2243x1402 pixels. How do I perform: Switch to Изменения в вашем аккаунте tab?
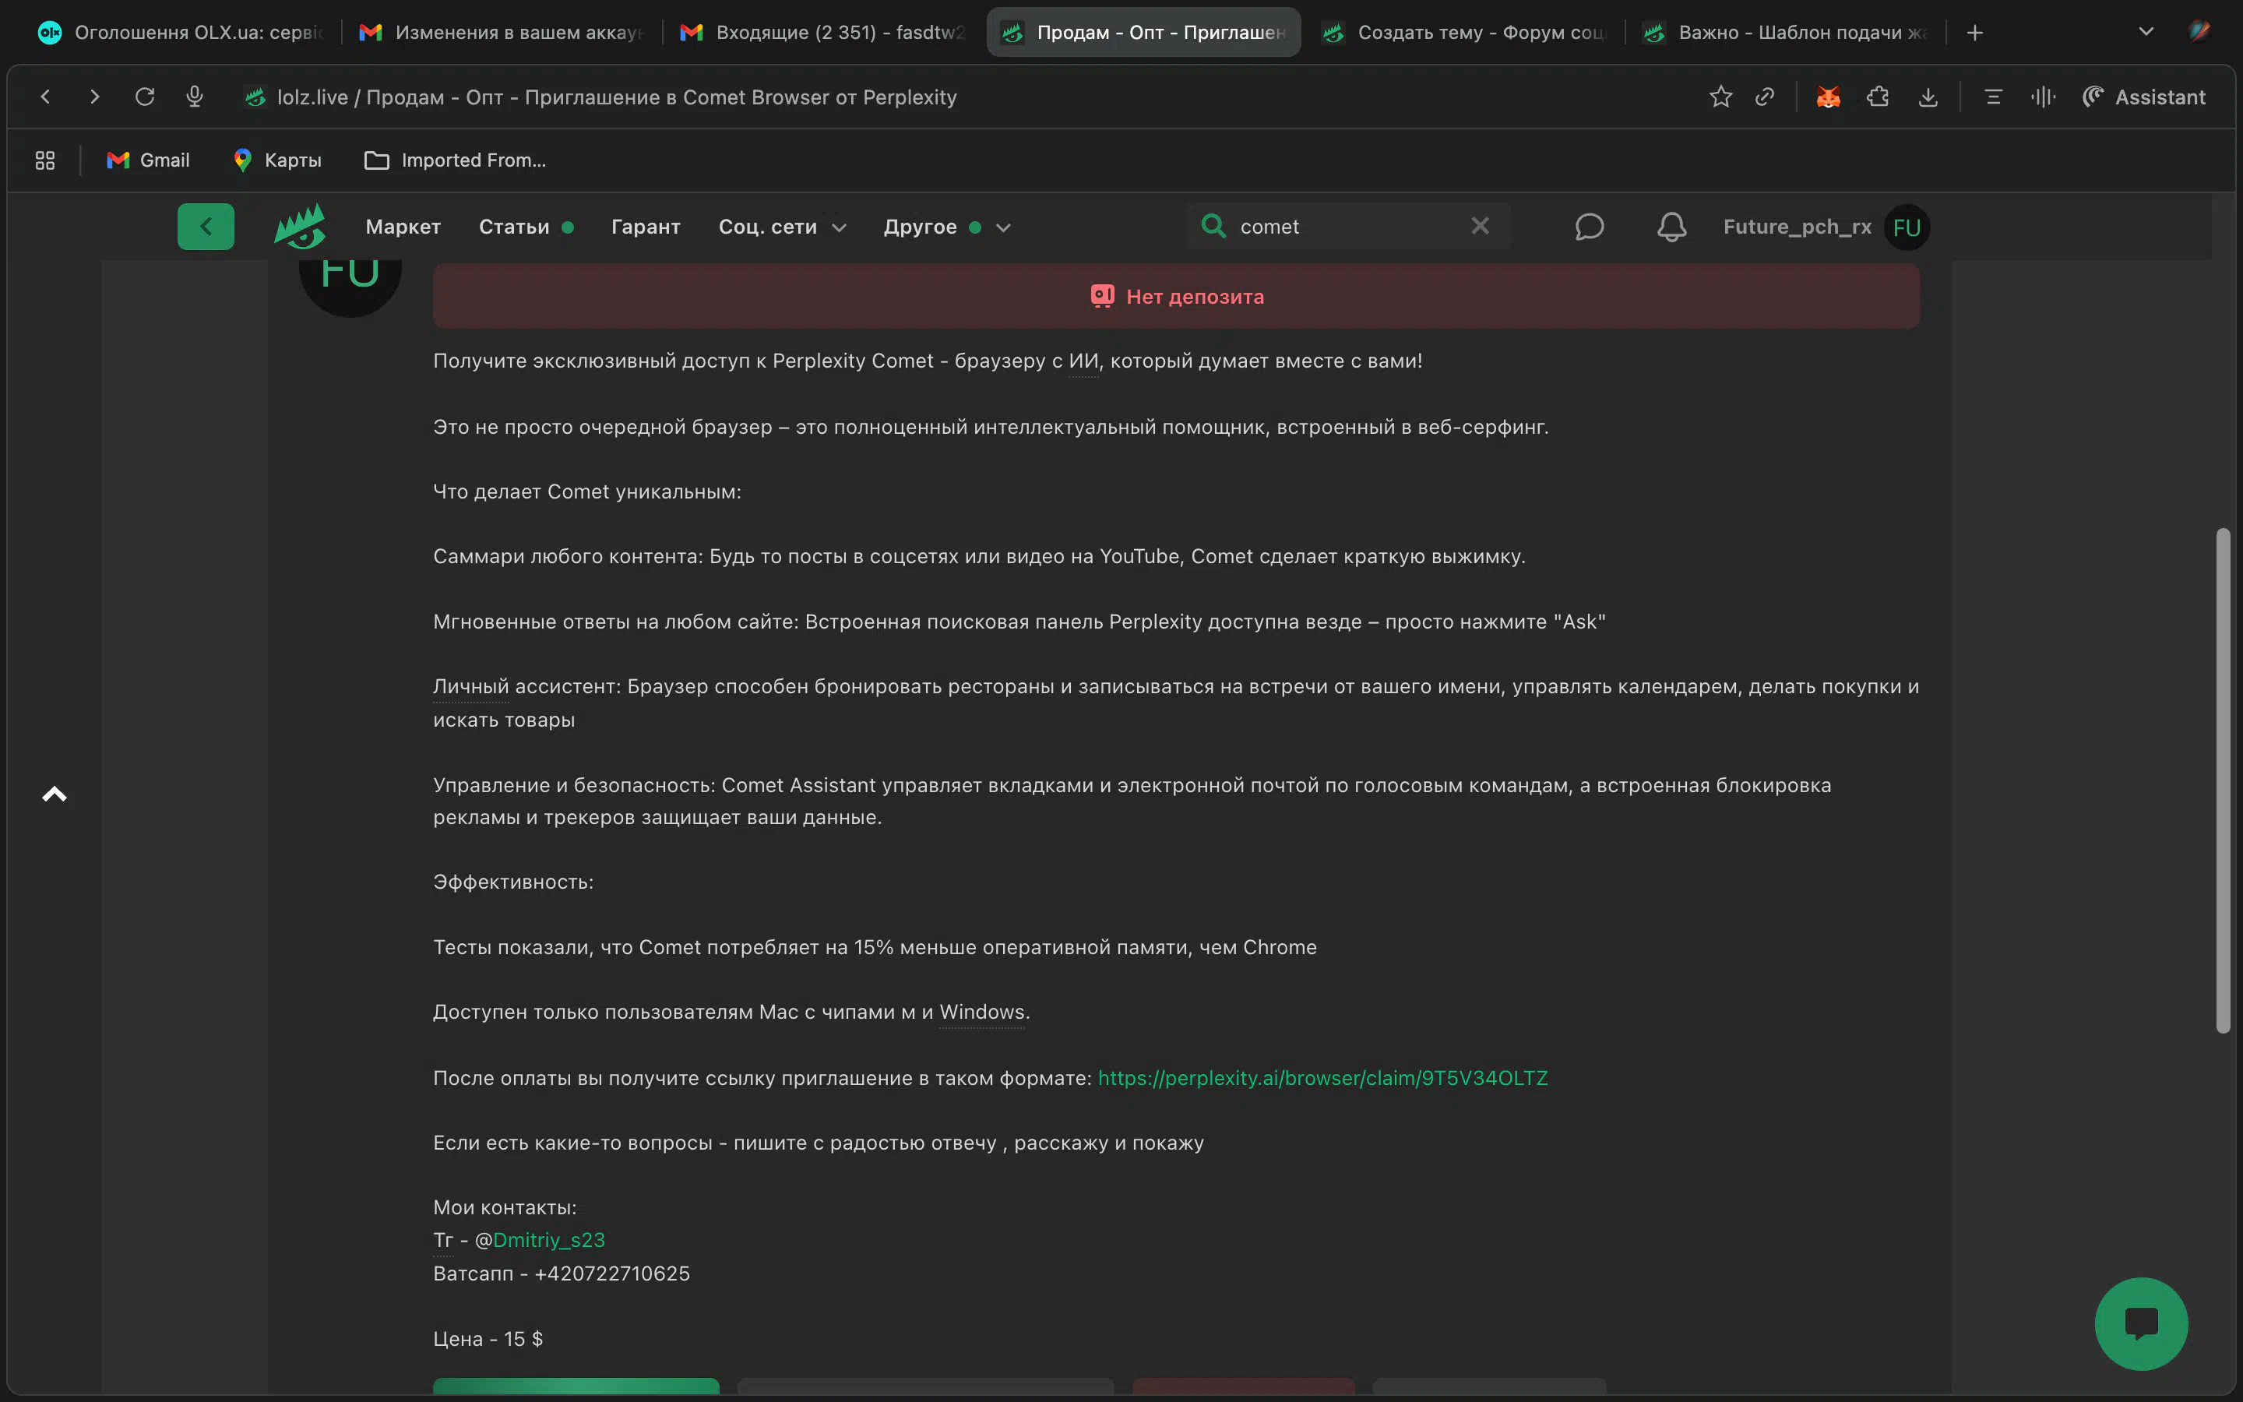pos(502,33)
